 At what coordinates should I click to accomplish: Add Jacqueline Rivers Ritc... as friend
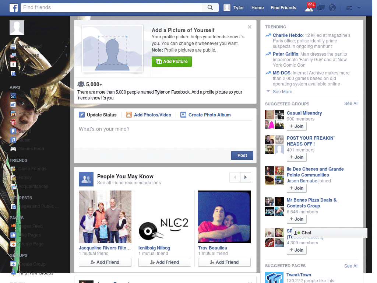[105, 262]
